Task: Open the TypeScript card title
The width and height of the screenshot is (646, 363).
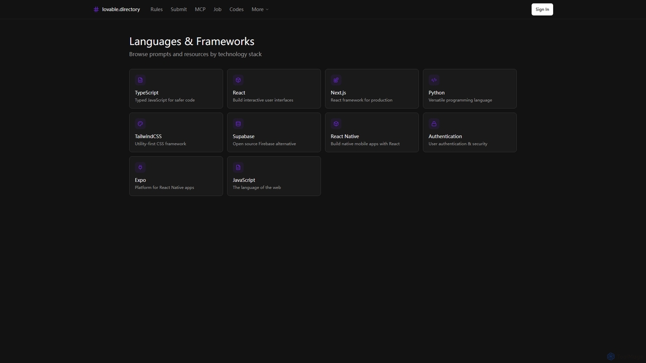Action: tap(146, 93)
